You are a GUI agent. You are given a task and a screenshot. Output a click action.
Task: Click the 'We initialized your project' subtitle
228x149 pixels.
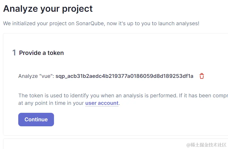click(101, 23)
